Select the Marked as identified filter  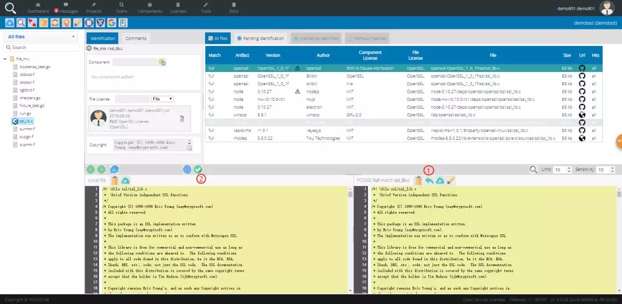316,39
